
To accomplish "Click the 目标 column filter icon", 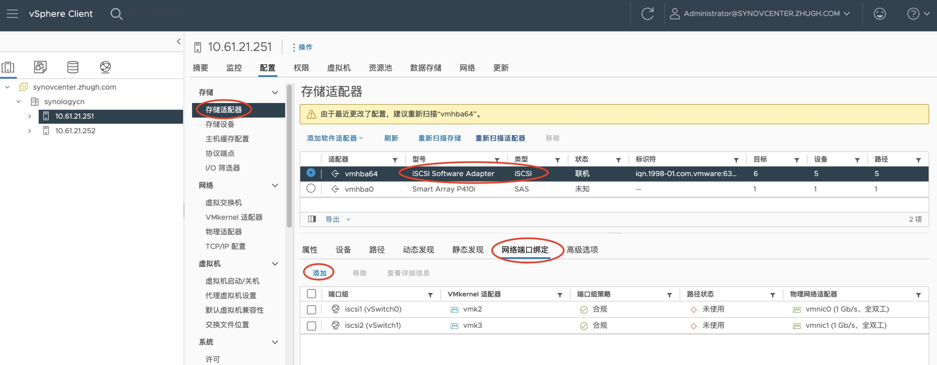I will pyautogui.click(x=796, y=160).
